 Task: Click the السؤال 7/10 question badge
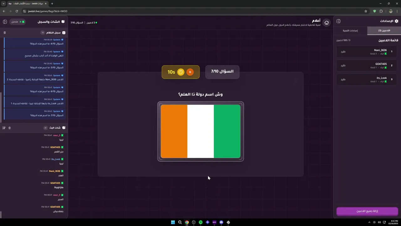[222, 72]
